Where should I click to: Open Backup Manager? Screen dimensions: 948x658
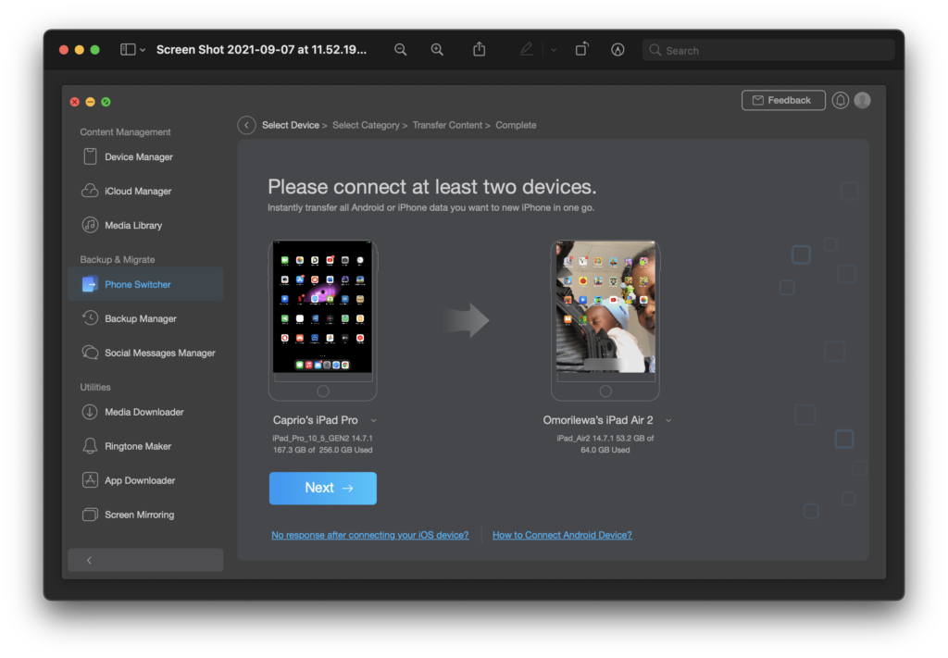pyautogui.click(x=145, y=318)
